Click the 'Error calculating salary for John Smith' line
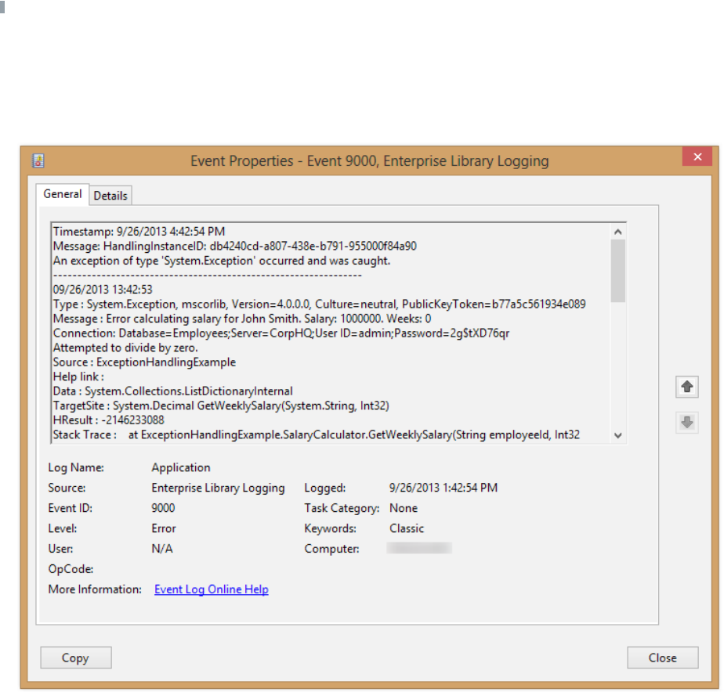 (x=242, y=319)
